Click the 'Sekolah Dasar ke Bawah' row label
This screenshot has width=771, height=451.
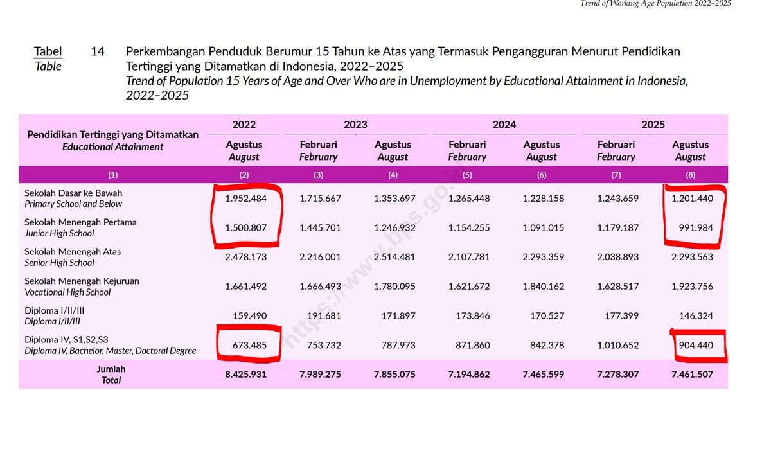tap(73, 193)
